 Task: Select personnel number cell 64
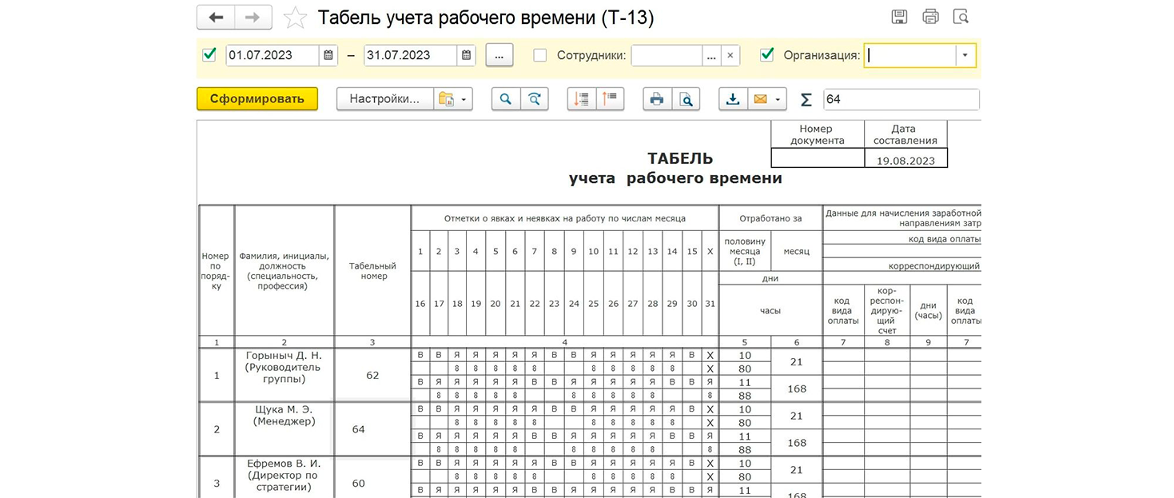372,428
